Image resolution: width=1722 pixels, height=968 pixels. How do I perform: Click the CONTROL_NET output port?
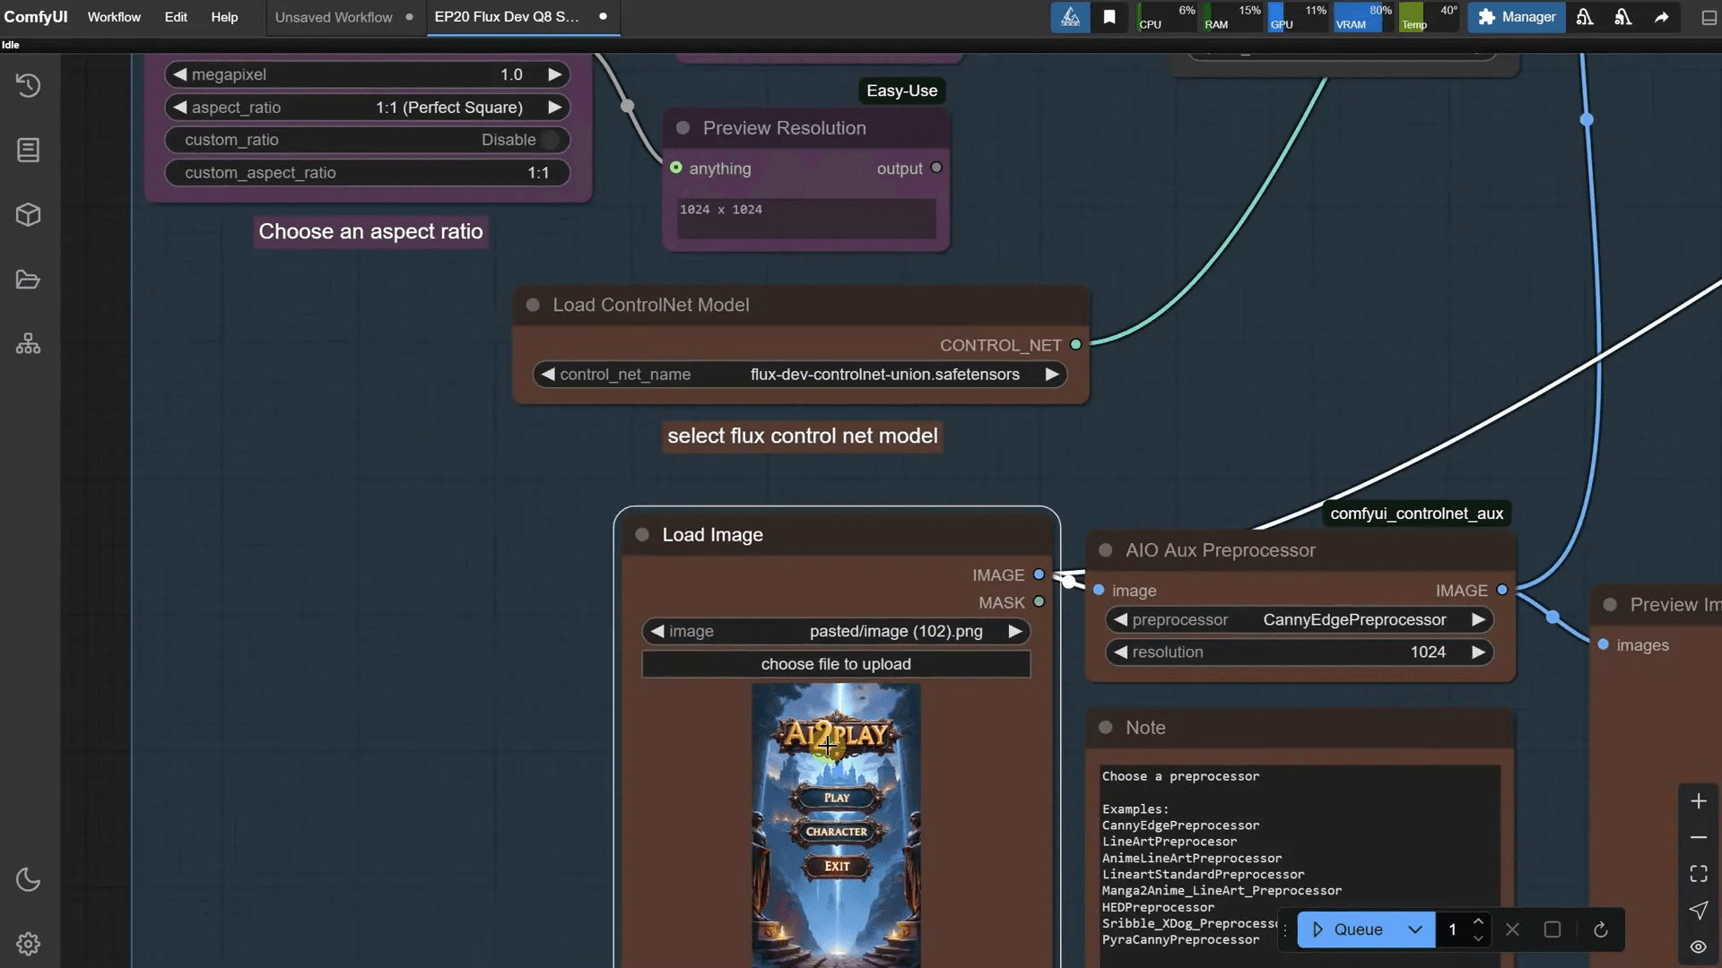pyautogui.click(x=1075, y=345)
